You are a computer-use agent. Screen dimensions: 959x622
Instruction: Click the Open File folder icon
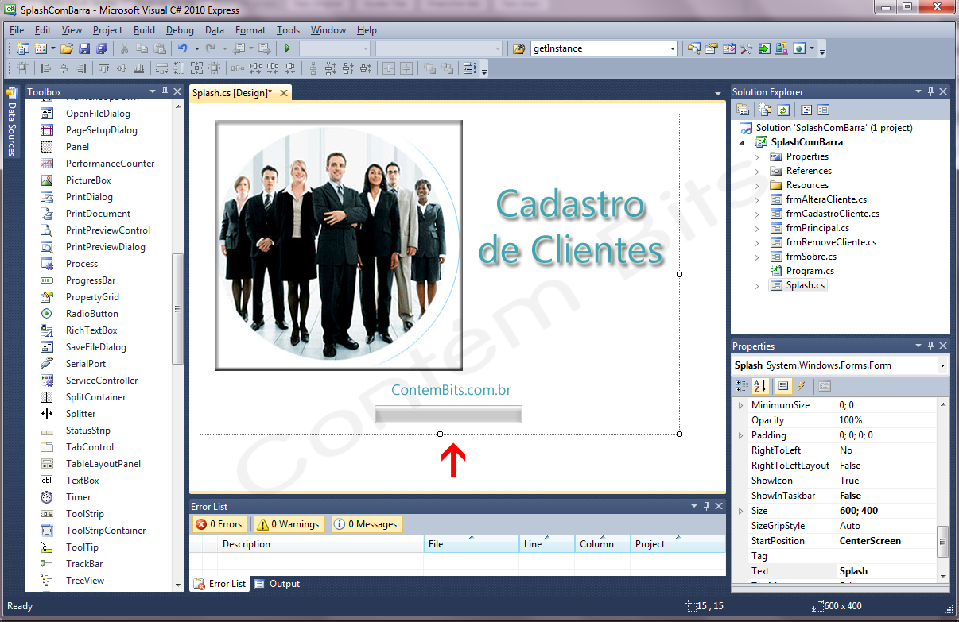click(67, 48)
